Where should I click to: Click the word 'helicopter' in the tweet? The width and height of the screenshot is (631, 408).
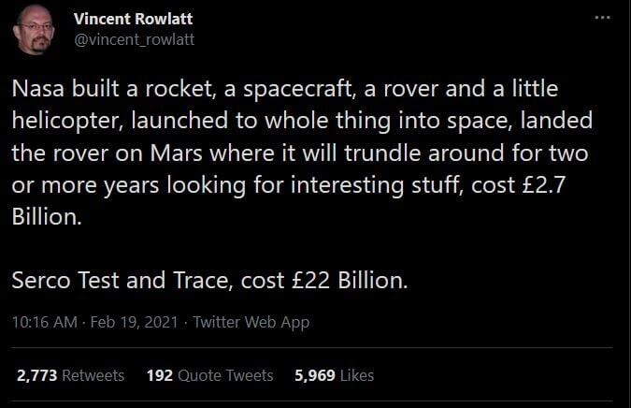click(67, 121)
